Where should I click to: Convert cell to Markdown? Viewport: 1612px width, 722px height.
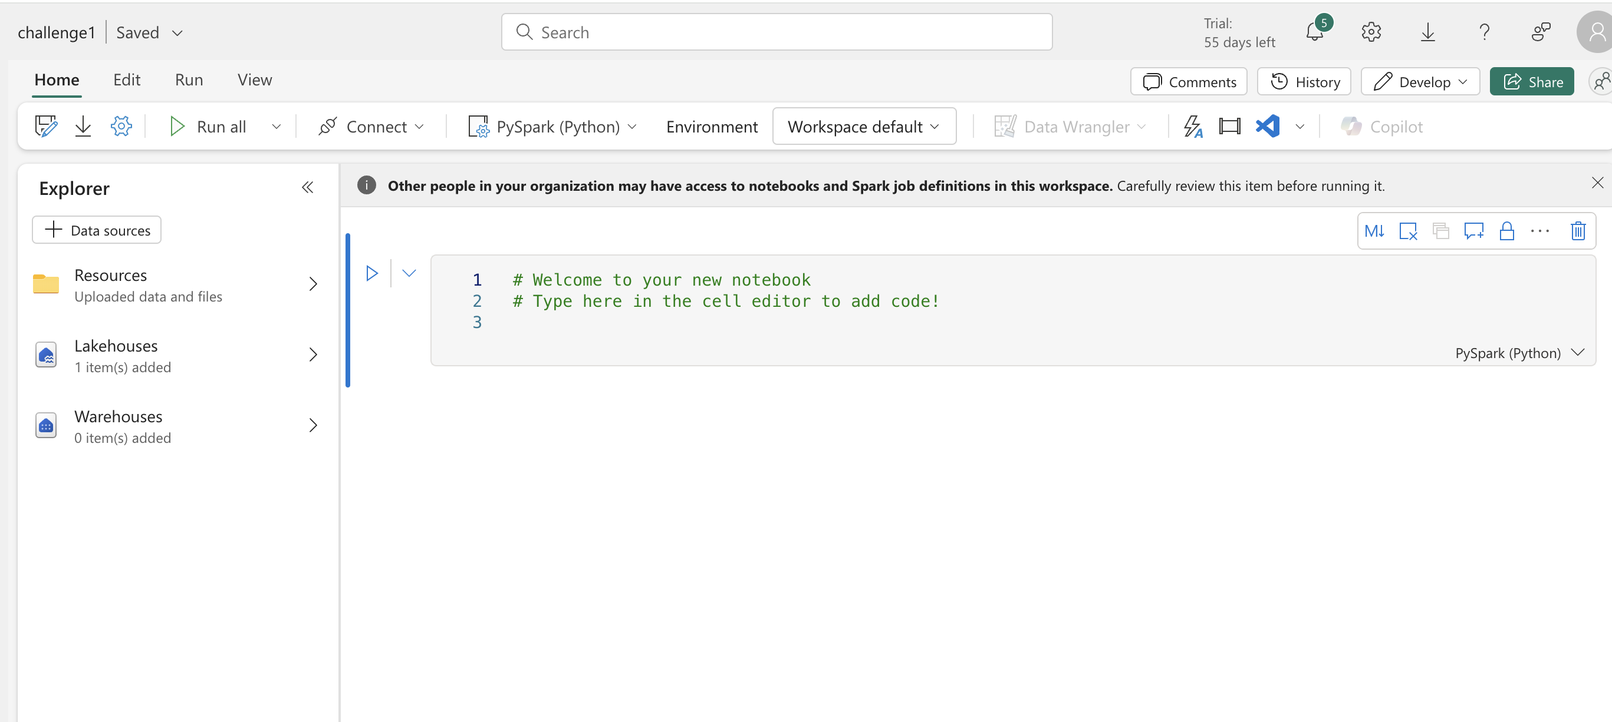pyautogui.click(x=1374, y=231)
